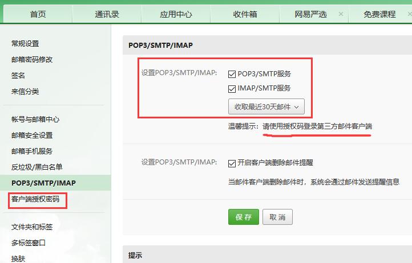This screenshot has height=263, width=412.
Task: Open 文件夹和标签 settings
Action: pyautogui.click(x=32, y=227)
